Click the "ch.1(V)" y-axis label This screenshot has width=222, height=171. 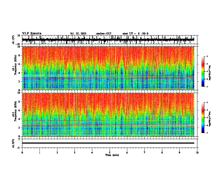(13, 40)
